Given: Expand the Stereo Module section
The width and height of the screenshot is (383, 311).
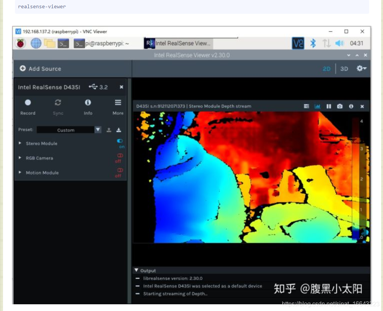Looking at the screenshot, I should (20, 143).
